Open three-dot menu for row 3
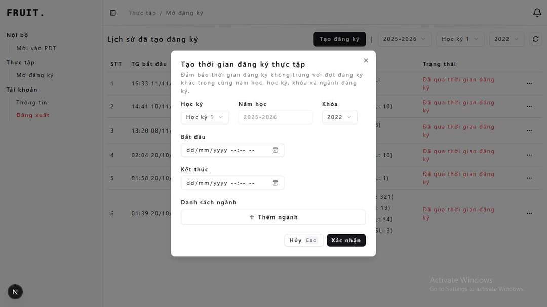547x307 pixels. click(x=529, y=131)
